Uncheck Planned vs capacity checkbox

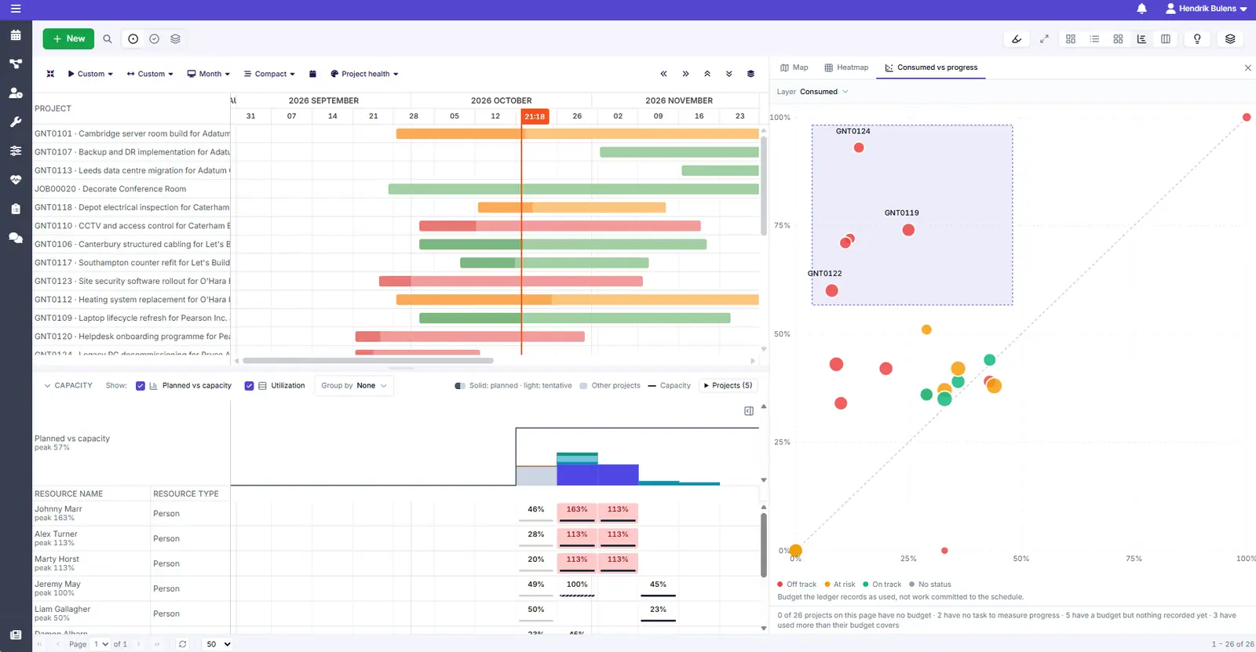coord(141,386)
